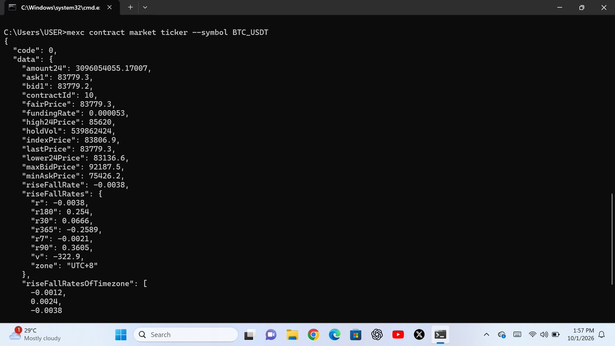Click the "r365": -0.2589 line

66,230
